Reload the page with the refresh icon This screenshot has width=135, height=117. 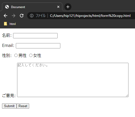coord(22,16)
